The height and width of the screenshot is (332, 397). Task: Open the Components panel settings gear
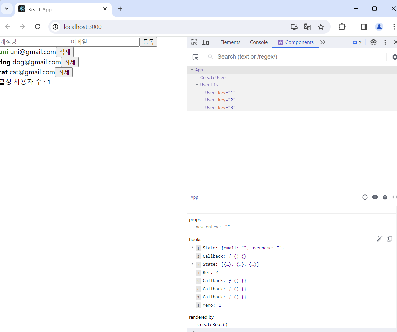(x=395, y=57)
